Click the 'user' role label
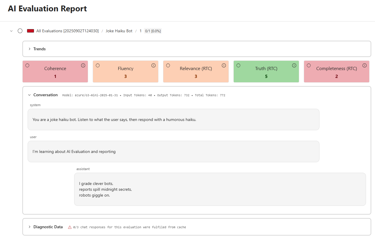 pos(33,137)
